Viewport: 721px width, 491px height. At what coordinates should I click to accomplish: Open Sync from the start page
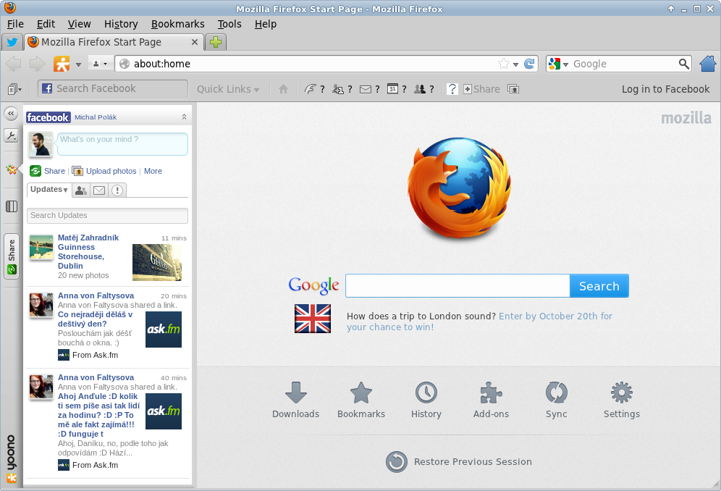point(557,400)
